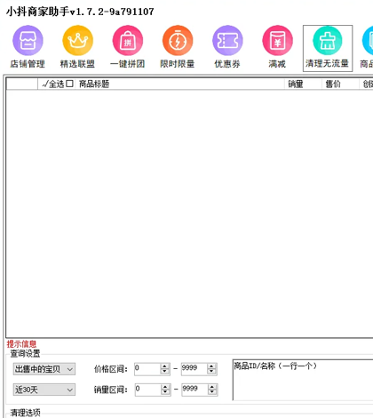The width and height of the screenshot is (373, 418).
Task: Open the 优惠券 coupon icon
Action: tap(227, 41)
